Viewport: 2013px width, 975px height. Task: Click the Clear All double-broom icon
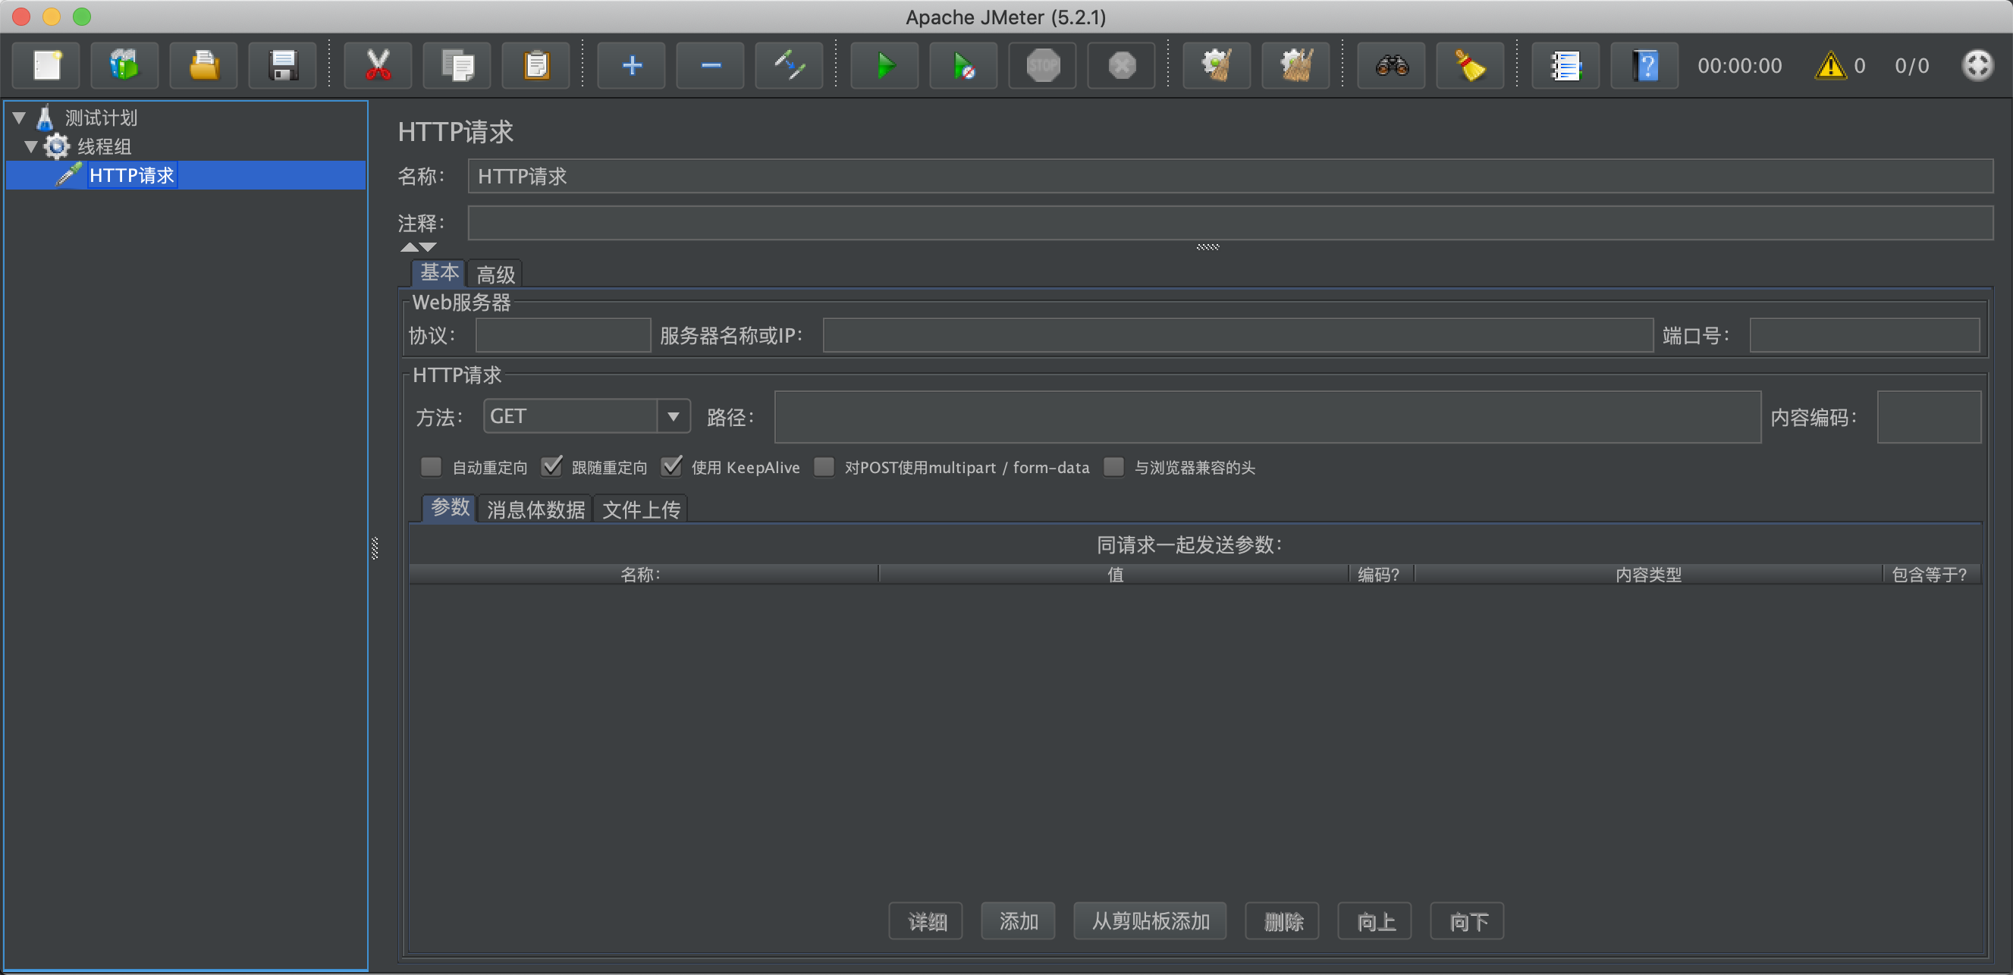click(x=1295, y=66)
